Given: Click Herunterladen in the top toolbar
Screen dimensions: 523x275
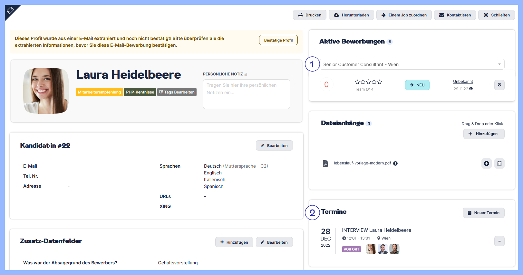Looking at the screenshot, I should (351, 15).
